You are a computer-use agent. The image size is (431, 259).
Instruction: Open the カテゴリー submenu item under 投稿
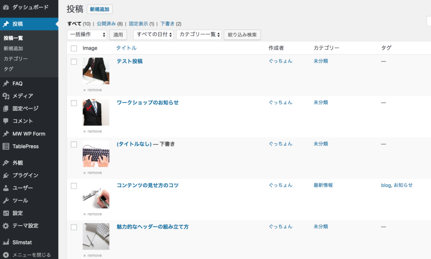tap(16, 59)
